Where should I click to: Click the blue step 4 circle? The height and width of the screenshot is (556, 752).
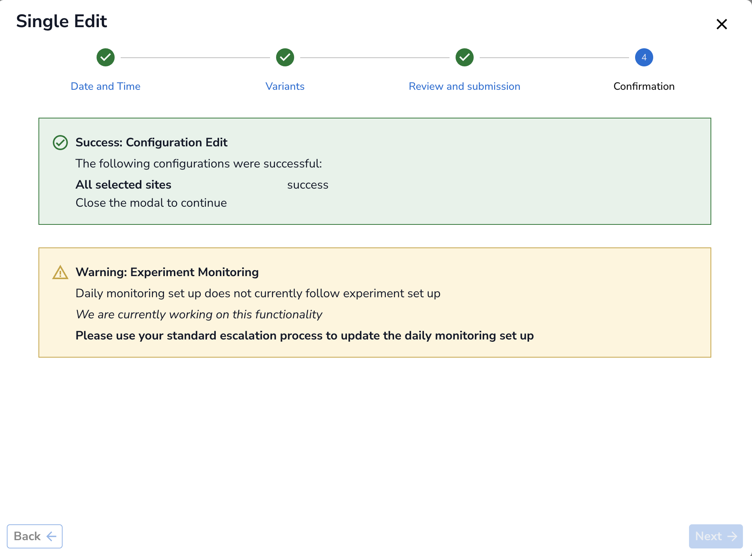point(644,57)
